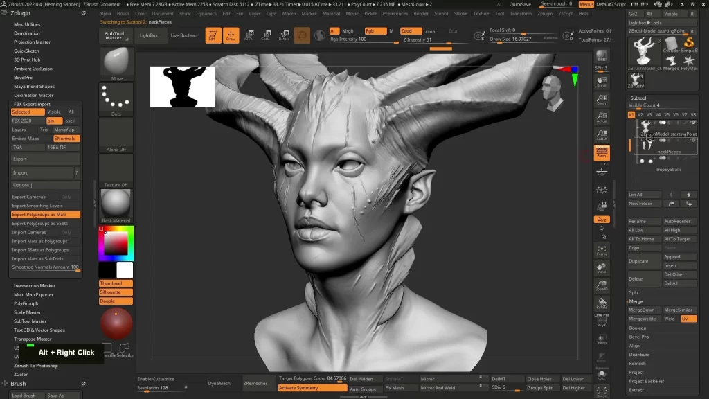Move subtool down with arrow icon
The height and width of the screenshot is (399, 709).
(x=689, y=195)
